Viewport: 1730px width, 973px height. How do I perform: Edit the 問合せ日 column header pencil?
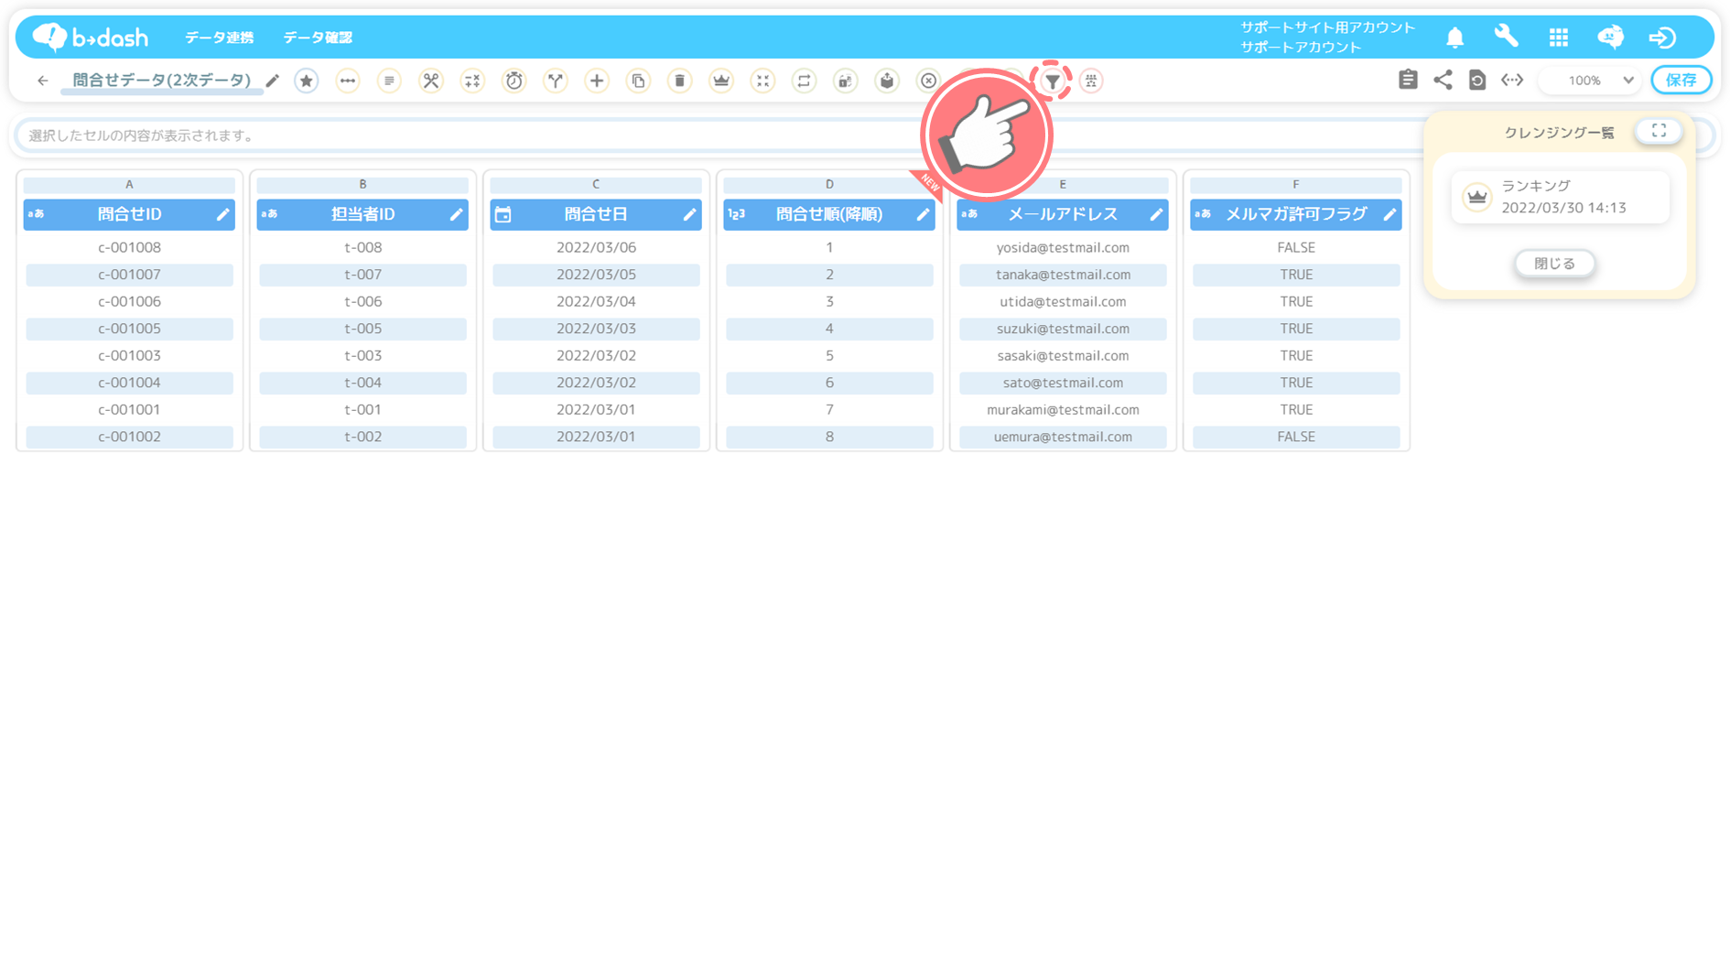[689, 214]
